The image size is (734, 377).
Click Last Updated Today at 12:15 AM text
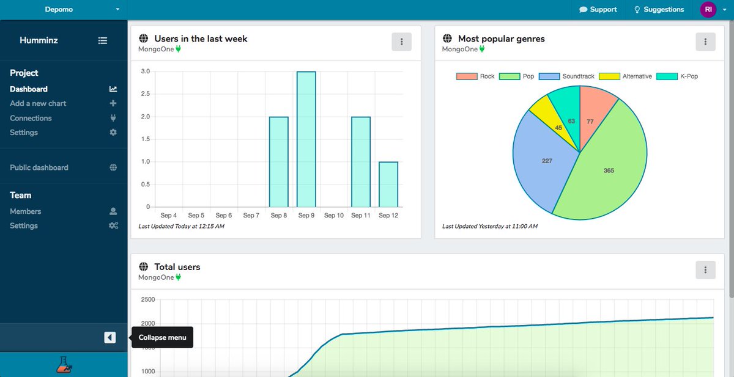pyautogui.click(x=181, y=227)
